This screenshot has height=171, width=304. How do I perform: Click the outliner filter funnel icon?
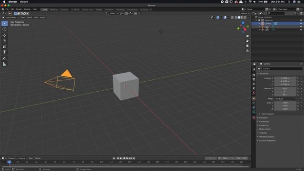click(x=295, y=13)
